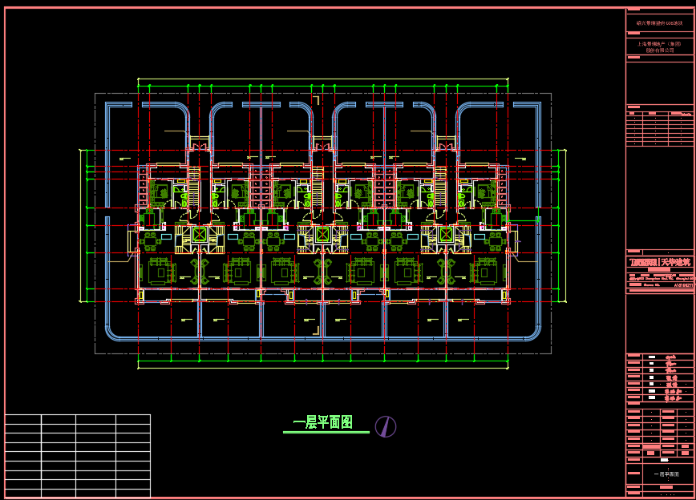Click the rightmost elevator shaft cross symbol
Image resolution: width=696 pixels, height=500 pixels.
tap(446, 235)
